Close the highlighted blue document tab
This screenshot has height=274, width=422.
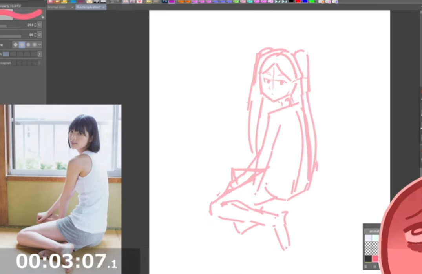pyautogui.click(x=103, y=7)
